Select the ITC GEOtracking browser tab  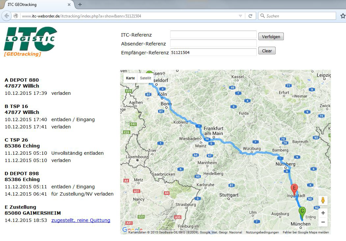point(36,5)
